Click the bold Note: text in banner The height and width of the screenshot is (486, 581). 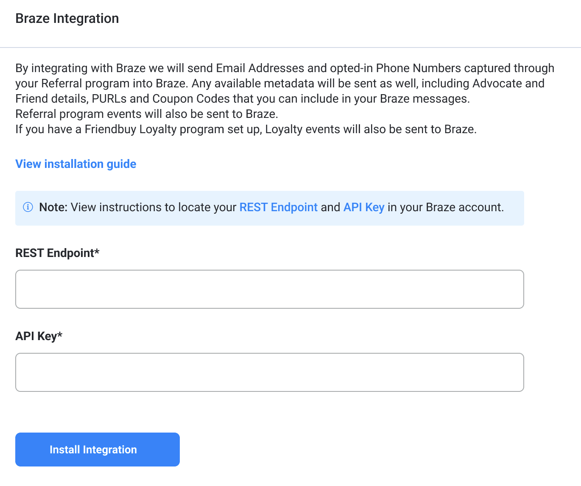(x=53, y=207)
